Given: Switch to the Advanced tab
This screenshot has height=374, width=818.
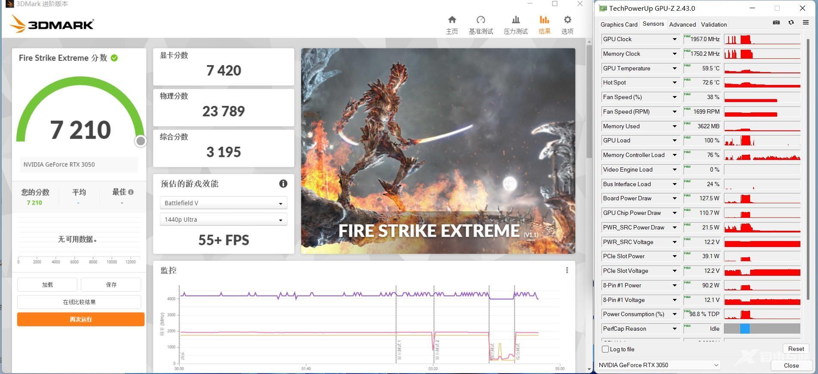Looking at the screenshot, I should pyautogui.click(x=682, y=24).
